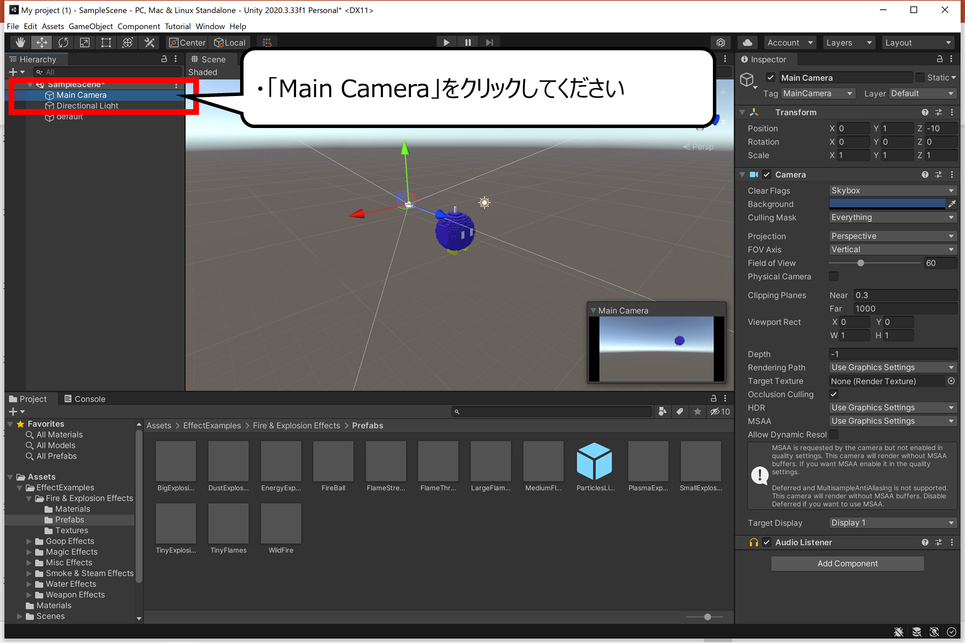Expand Goop Effects folder
Image resolution: width=965 pixels, height=643 pixels.
click(29, 541)
